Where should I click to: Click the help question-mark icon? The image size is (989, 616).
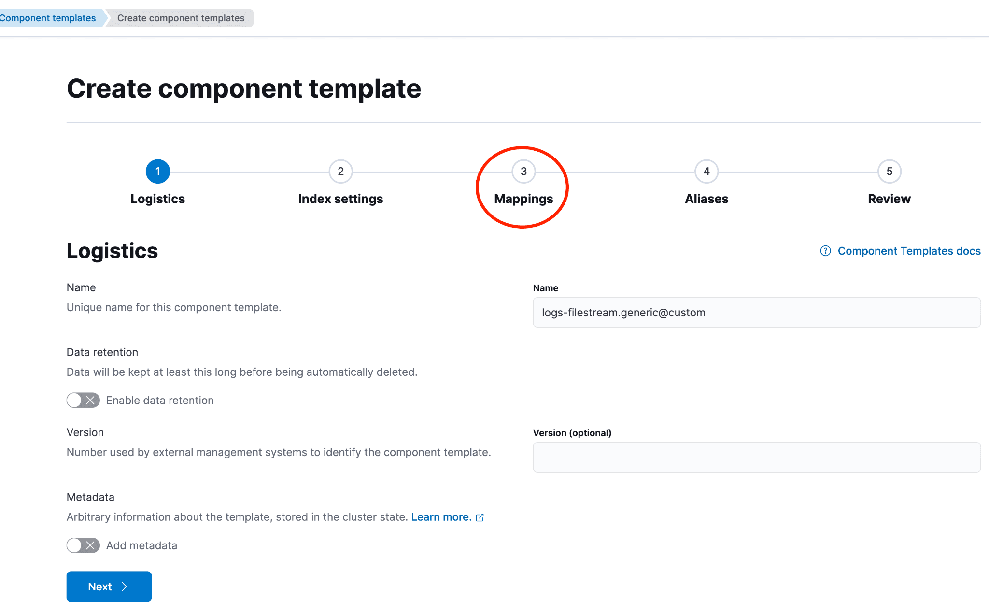point(825,251)
